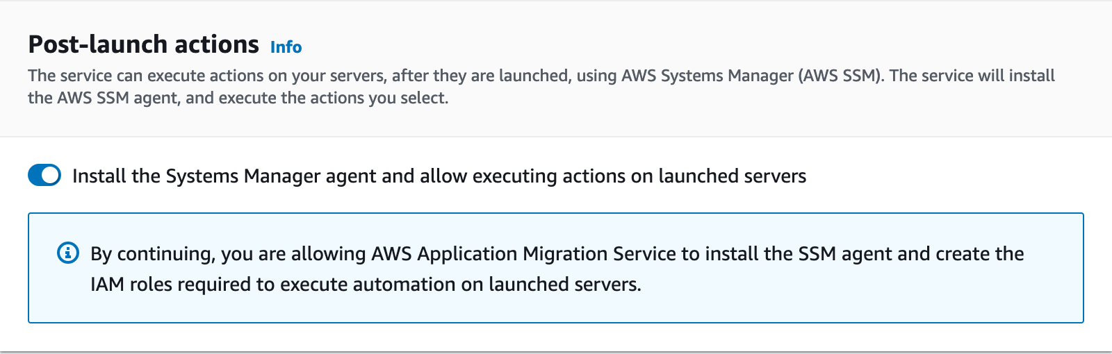Click the 'The service can execute actions' description

[541, 87]
